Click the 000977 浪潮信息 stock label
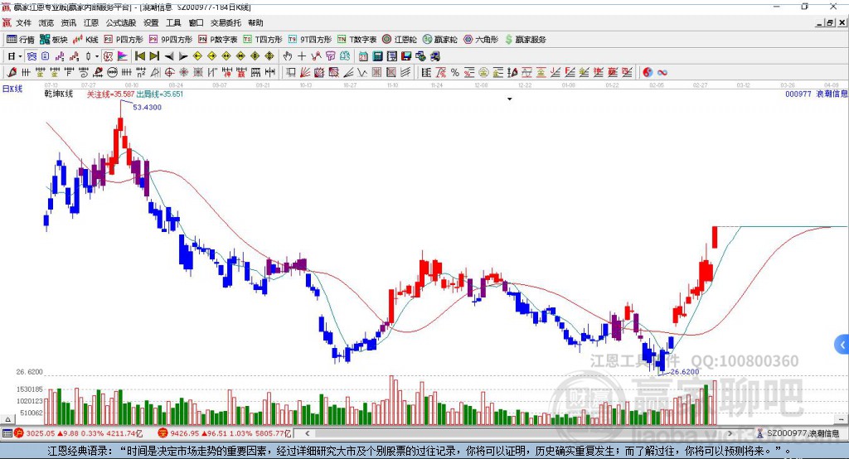849x459 pixels. coord(817,94)
